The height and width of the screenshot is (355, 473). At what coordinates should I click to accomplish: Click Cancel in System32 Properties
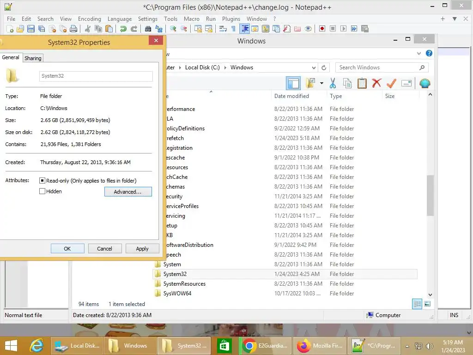(x=105, y=248)
